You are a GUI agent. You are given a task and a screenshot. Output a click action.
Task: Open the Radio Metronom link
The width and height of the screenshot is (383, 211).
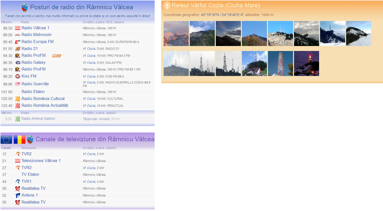pos(36,34)
